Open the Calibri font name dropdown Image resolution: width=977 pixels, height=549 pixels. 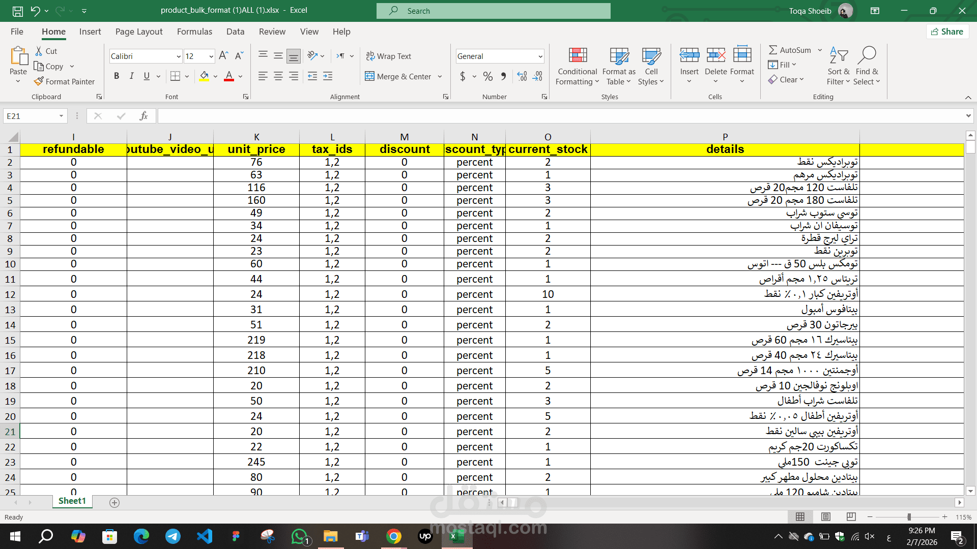pyautogui.click(x=179, y=56)
